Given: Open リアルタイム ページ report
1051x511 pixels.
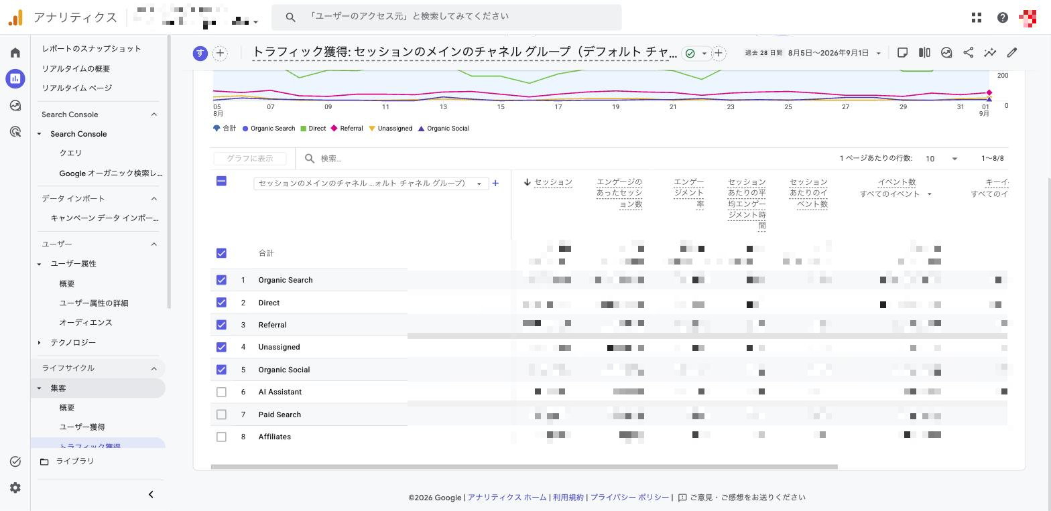Looking at the screenshot, I should (x=76, y=88).
